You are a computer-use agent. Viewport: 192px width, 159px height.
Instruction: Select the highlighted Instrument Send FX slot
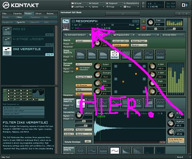(x=114, y=150)
